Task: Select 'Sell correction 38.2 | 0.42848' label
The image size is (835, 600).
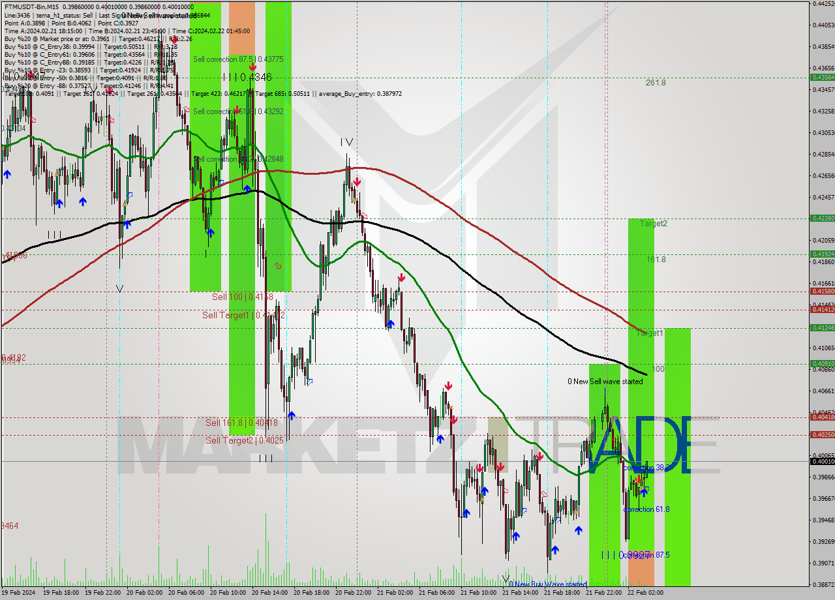Action: (238, 159)
